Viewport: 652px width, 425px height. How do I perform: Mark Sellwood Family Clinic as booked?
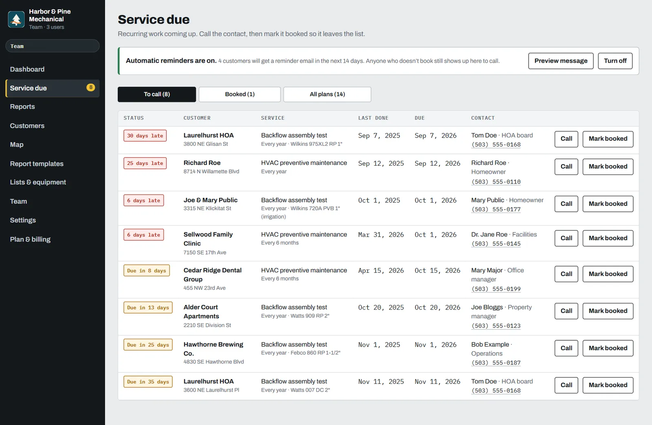608,238
